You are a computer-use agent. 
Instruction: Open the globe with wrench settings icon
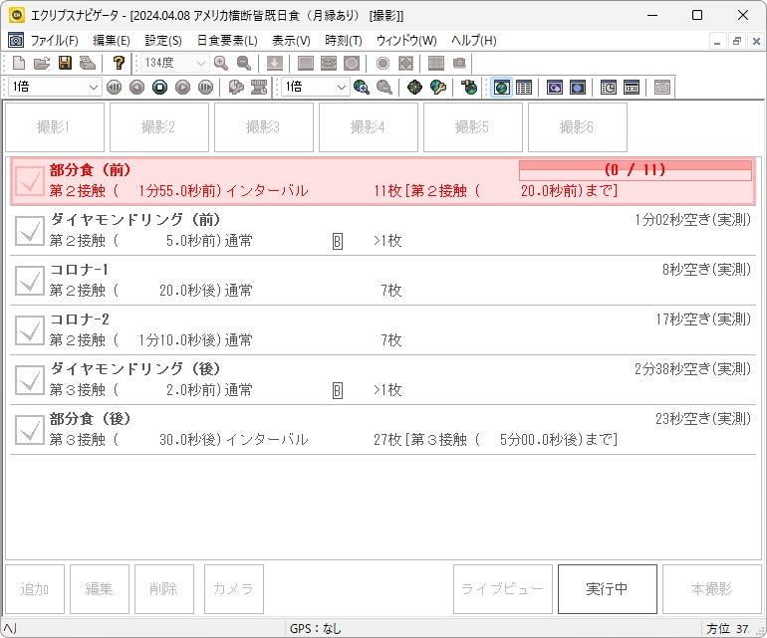point(438,88)
